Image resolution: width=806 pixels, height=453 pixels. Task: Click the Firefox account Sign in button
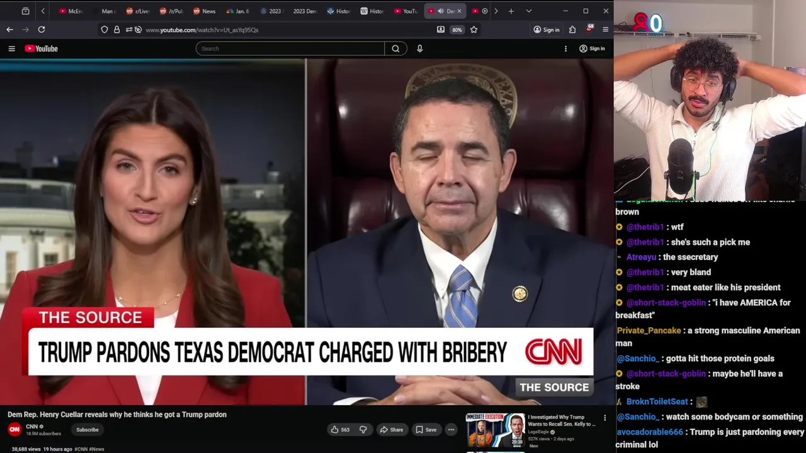[x=546, y=30]
